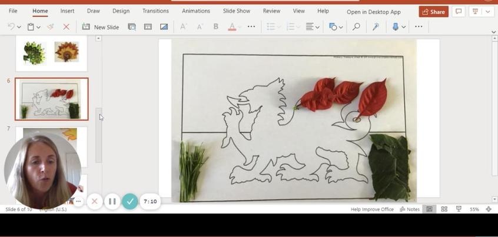Click the Format Painter icon
Viewport: 498px width, 237px height.
[x=51, y=27]
